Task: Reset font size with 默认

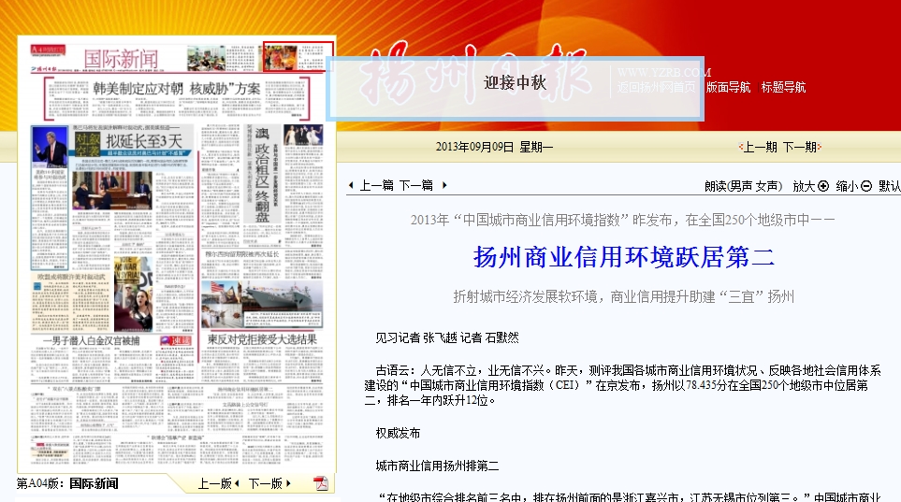Action: point(890,186)
